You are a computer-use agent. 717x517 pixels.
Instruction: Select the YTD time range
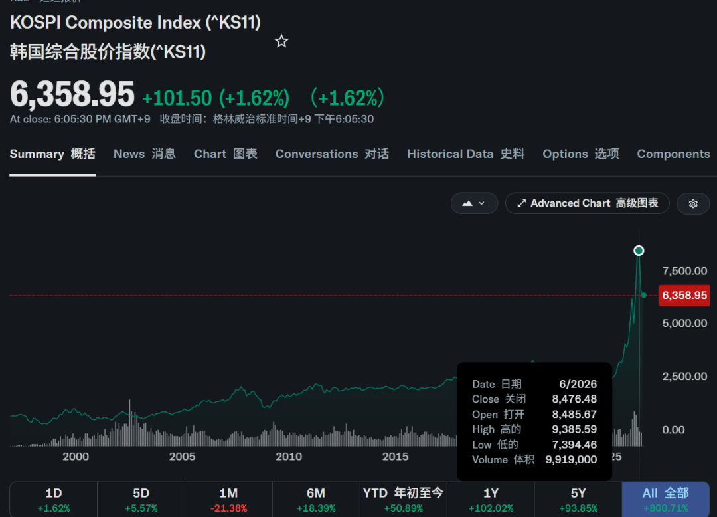[x=404, y=500]
